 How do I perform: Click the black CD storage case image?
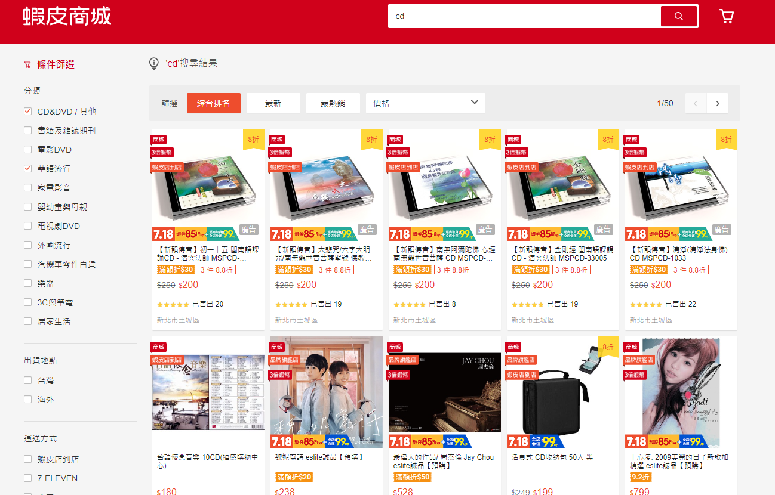(x=563, y=392)
